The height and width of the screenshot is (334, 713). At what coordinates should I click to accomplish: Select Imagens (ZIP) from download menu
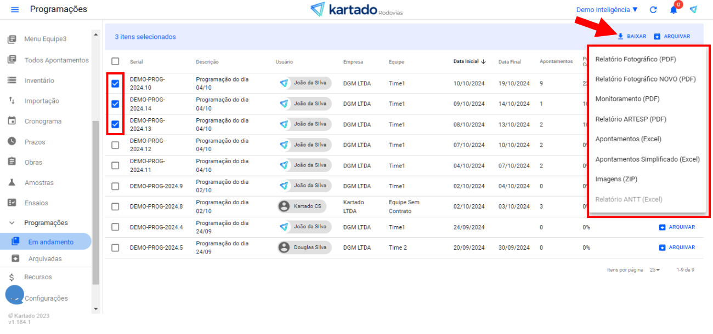616,179
